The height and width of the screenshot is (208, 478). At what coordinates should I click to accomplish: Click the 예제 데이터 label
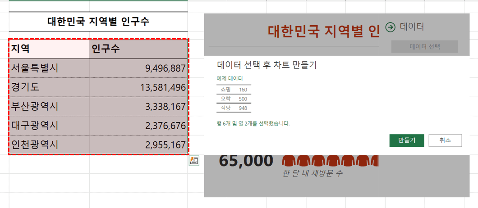230,79
